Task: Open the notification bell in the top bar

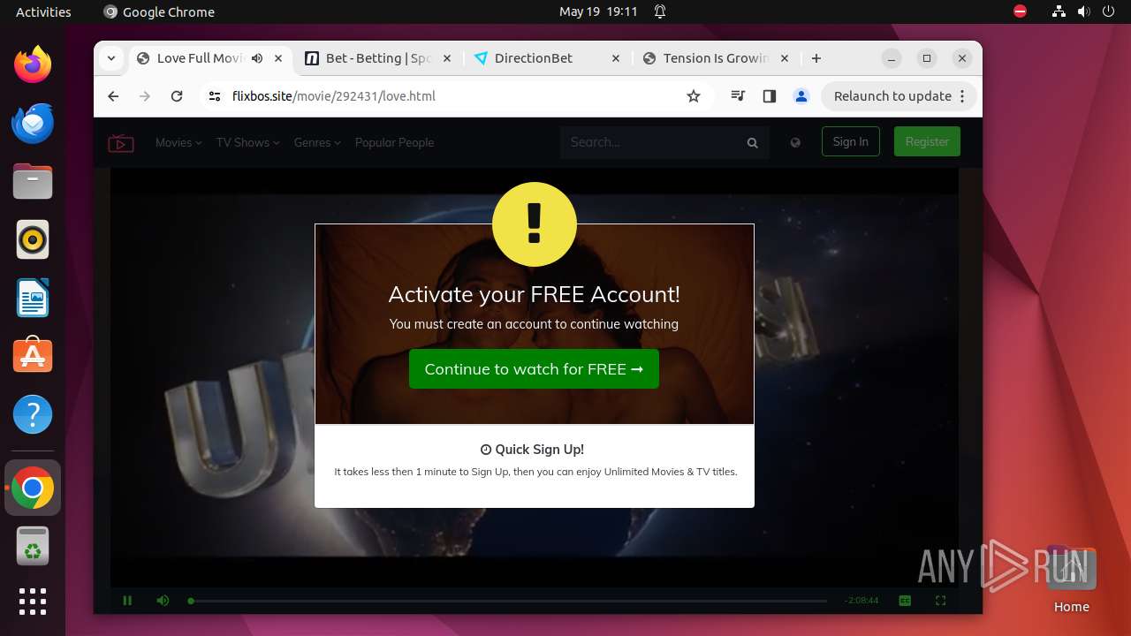Action: coord(660,11)
